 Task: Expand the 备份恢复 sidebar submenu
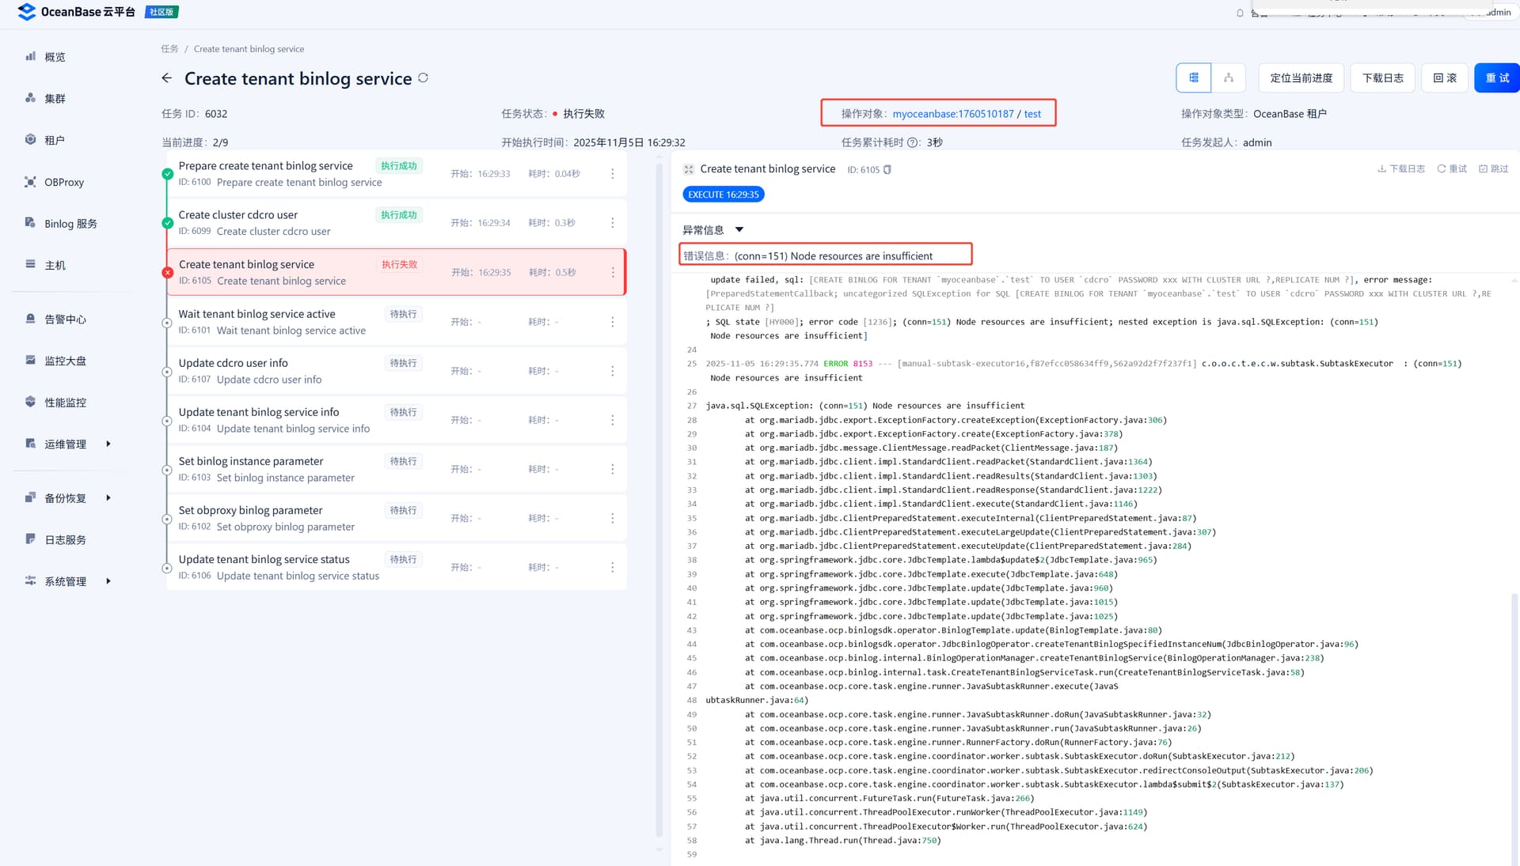108,498
